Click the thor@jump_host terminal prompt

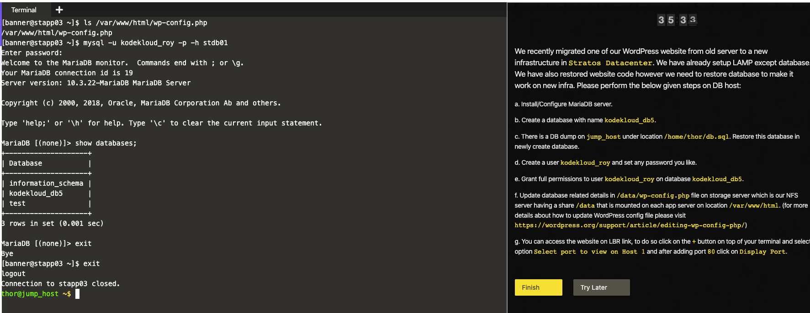(x=36, y=294)
